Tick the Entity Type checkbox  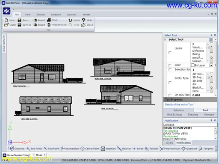click(x=170, y=83)
